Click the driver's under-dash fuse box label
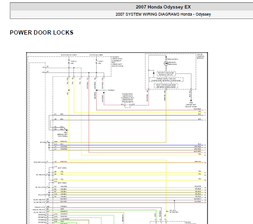 (x=117, y=62)
